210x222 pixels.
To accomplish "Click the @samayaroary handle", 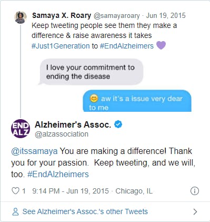I will pyautogui.click(x=117, y=16).
